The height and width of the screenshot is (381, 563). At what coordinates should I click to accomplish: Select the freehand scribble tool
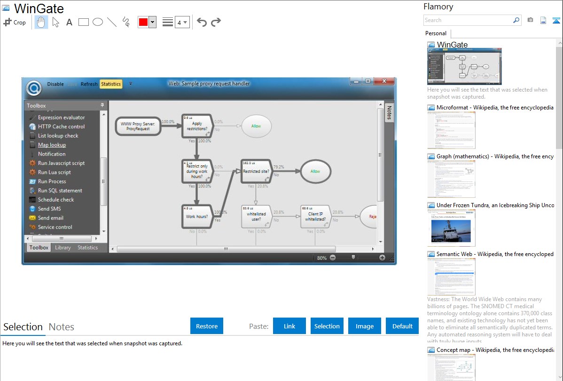point(126,22)
